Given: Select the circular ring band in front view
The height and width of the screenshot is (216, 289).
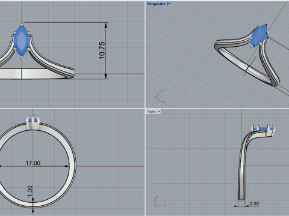Looking at the screenshot, I should pos(33,166).
